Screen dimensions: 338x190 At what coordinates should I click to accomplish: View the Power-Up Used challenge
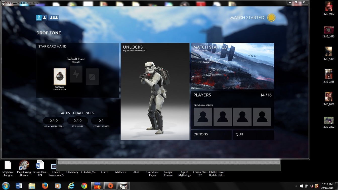point(102,121)
